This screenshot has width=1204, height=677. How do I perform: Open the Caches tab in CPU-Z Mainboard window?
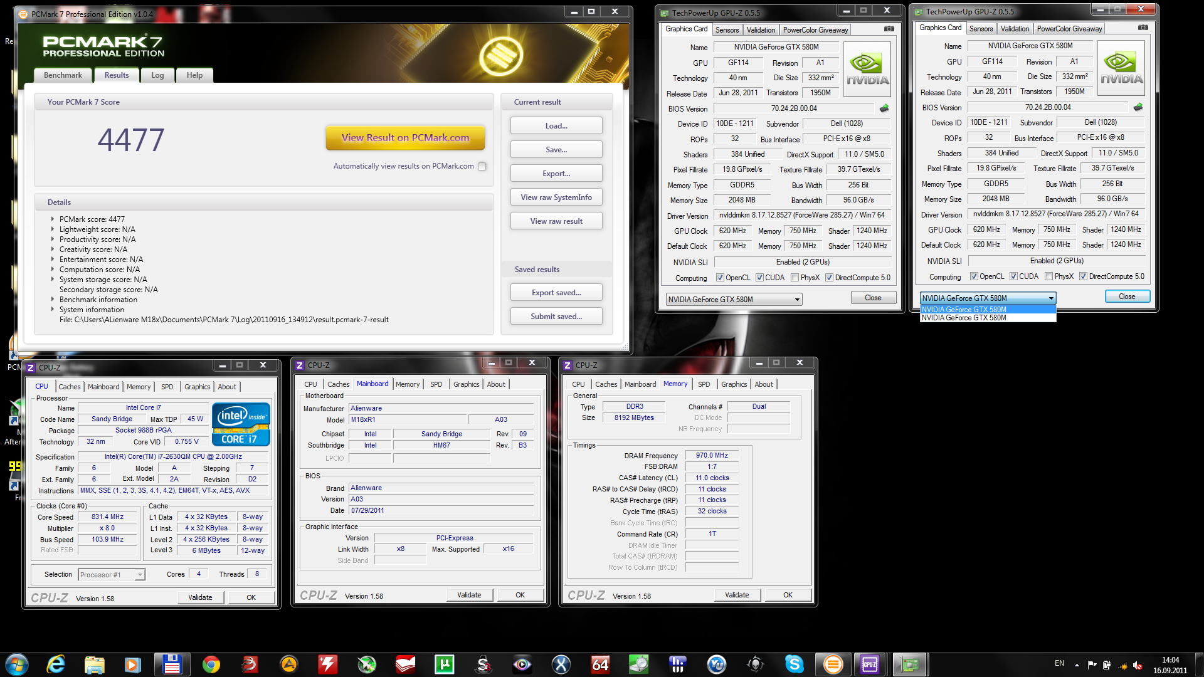(x=338, y=384)
